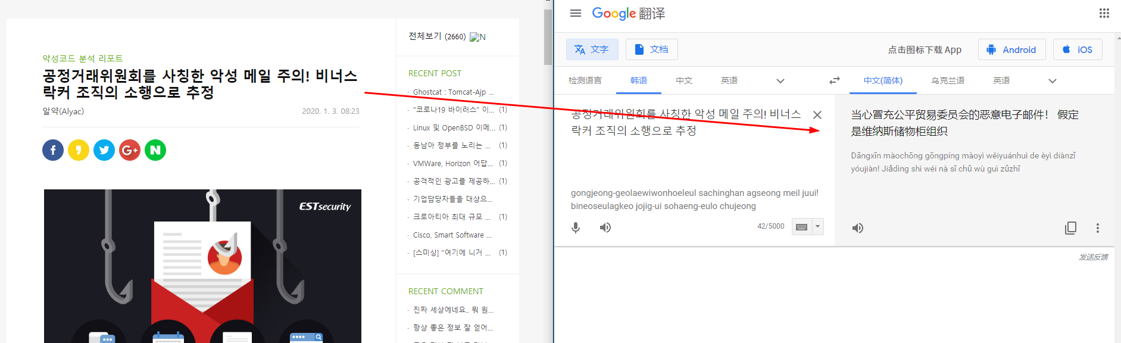Click the ESTsecurity phishing article image

click(202, 266)
